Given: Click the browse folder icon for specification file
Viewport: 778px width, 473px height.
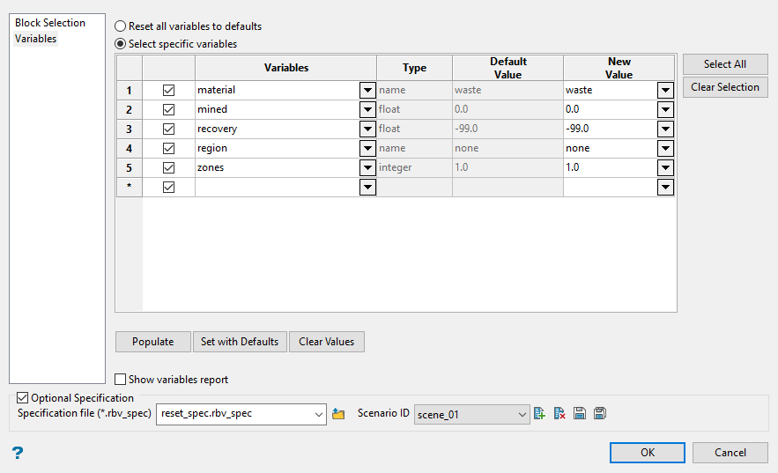Looking at the screenshot, I should pyautogui.click(x=338, y=414).
